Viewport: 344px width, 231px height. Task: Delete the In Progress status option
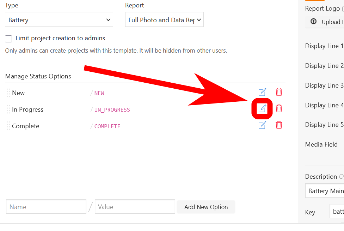click(279, 108)
